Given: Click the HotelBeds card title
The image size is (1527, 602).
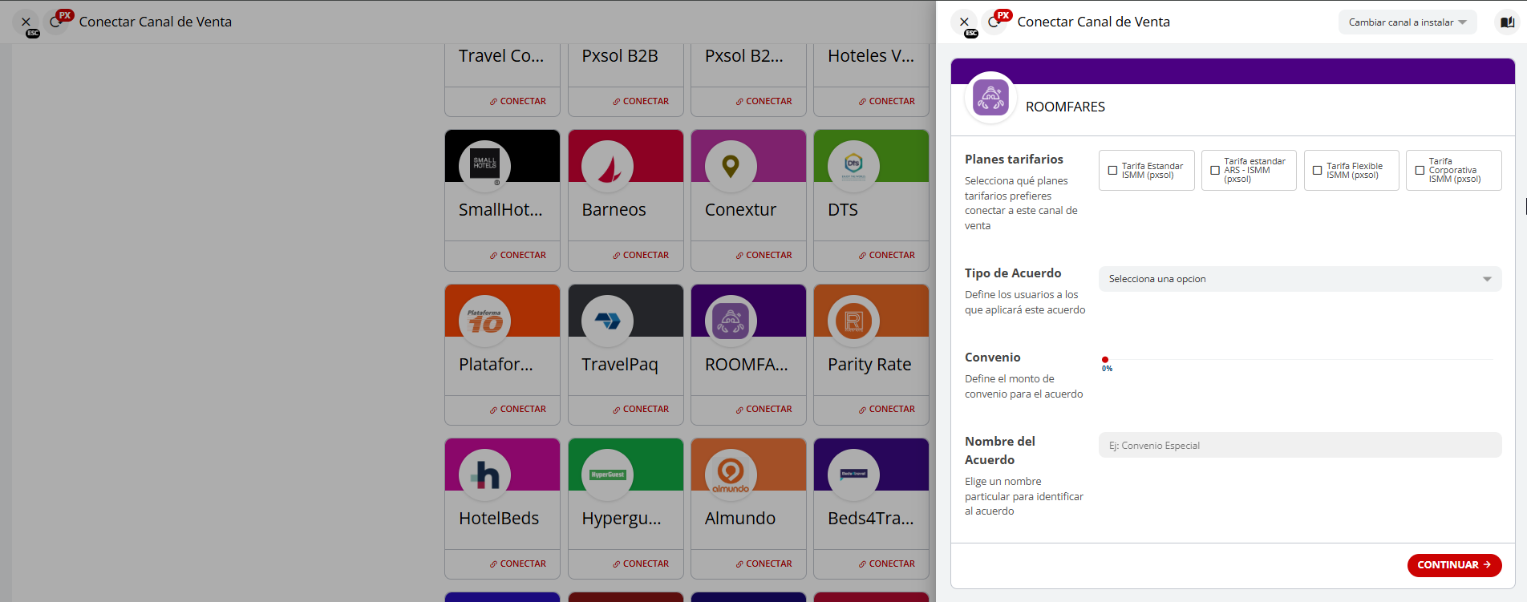Looking at the screenshot, I should tap(499, 519).
